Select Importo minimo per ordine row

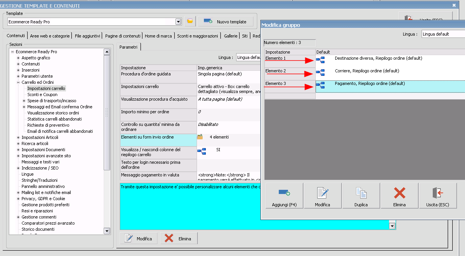tap(191, 114)
